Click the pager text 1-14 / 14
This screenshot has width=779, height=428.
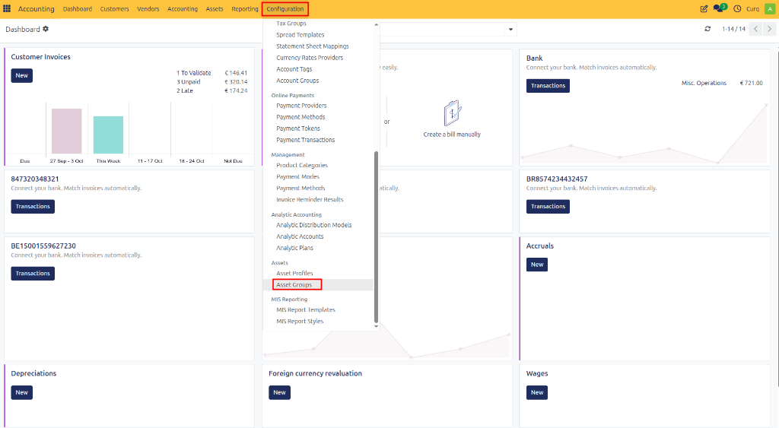coord(733,30)
